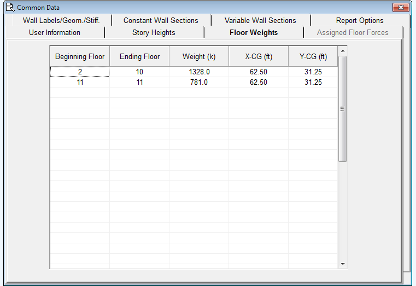The width and height of the screenshot is (416, 286).
Task: Switch to the Story Heights tab
Action: (x=154, y=32)
